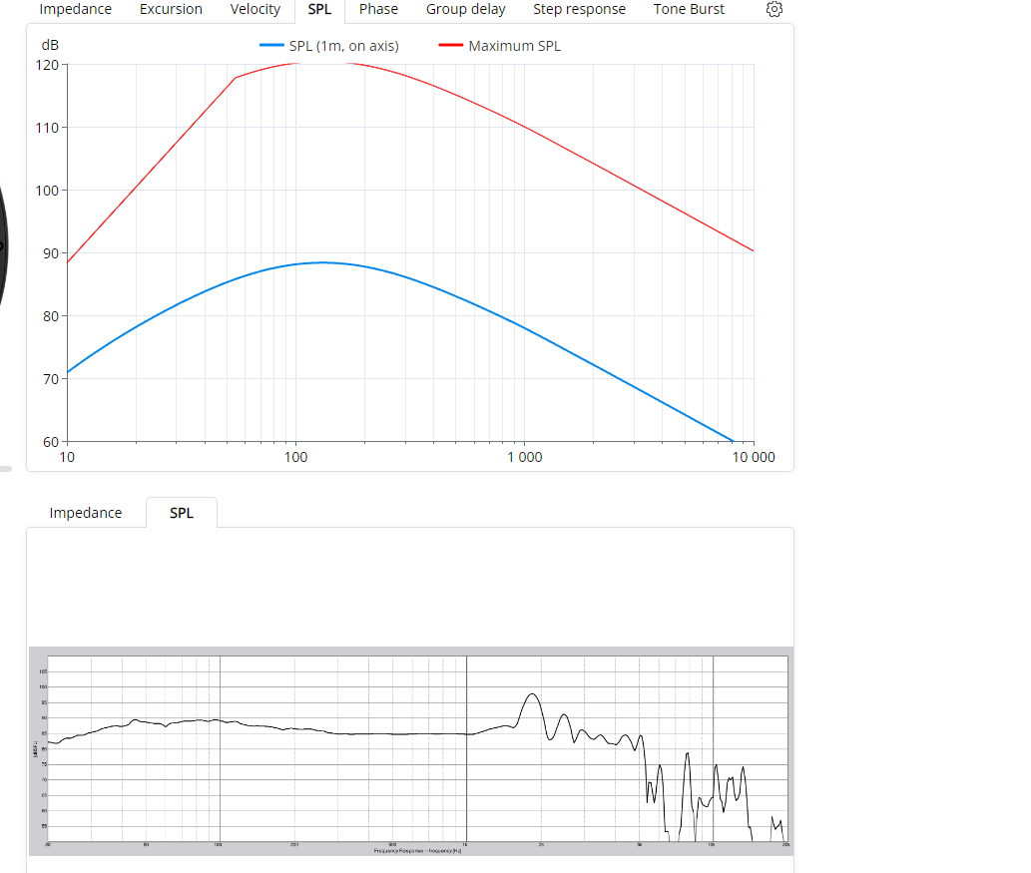The height and width of the screenshot is (873, 1031).
Task: Open the Group delay tab
Action: coord(465,9)
